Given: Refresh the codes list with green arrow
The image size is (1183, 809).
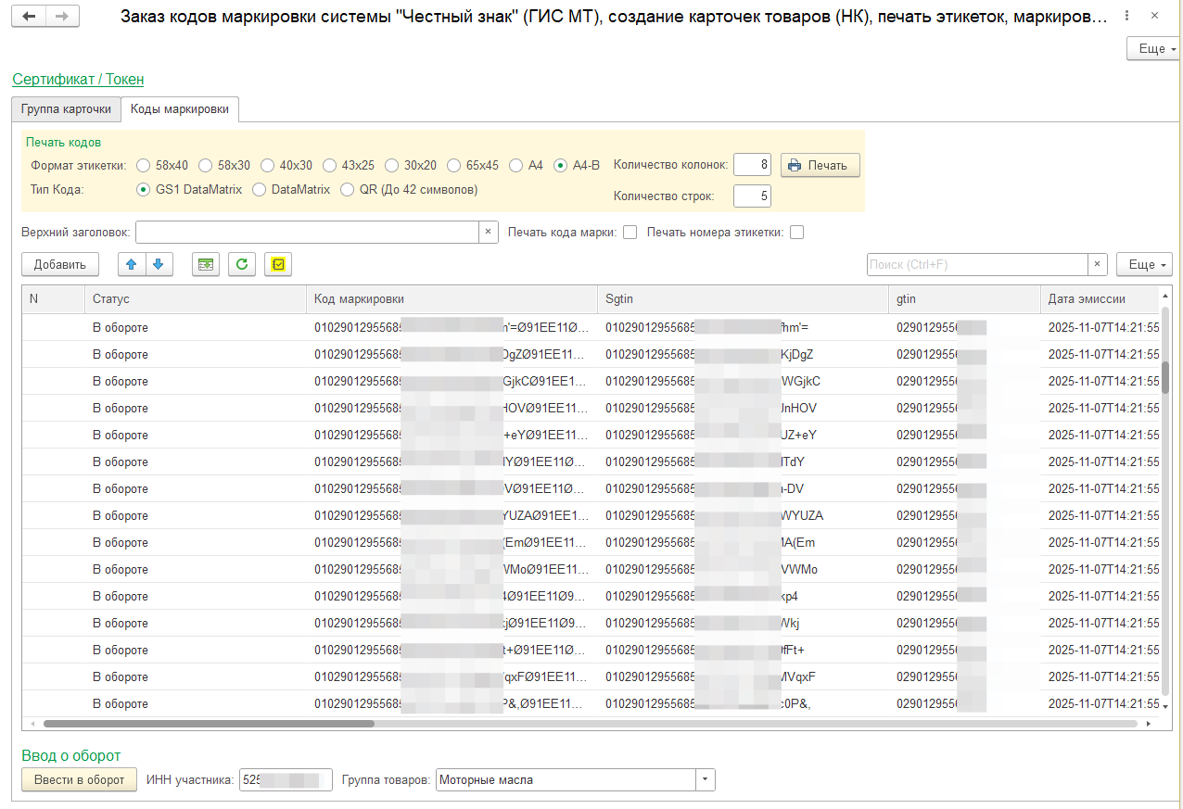Looking at the screenshot, I should [242, 264].
